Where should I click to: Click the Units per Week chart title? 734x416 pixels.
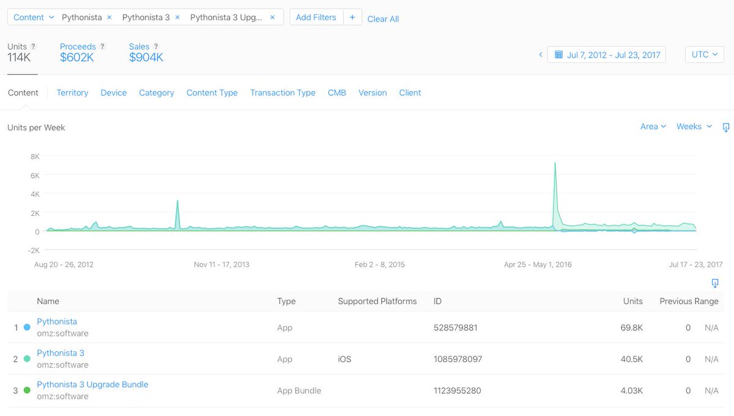pyautogui.click(x=36, y=127)
